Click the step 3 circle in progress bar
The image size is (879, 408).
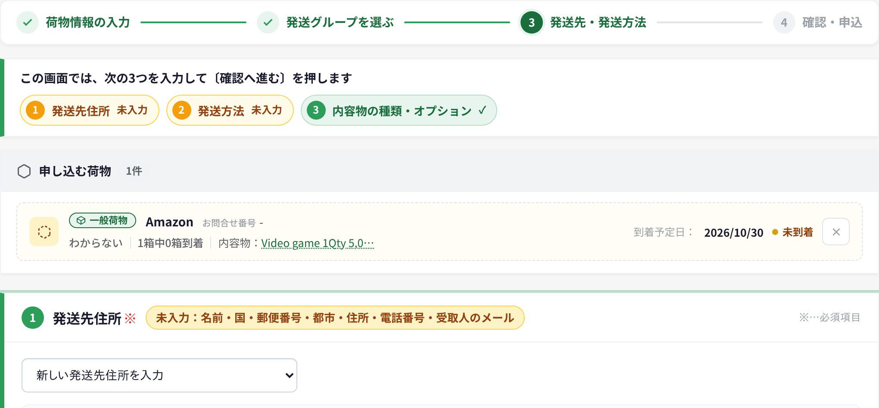(531, 22)
